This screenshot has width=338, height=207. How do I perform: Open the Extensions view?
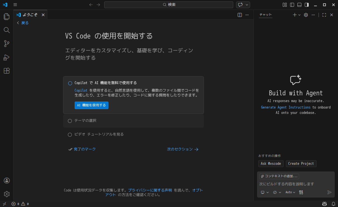coord(6,71)
